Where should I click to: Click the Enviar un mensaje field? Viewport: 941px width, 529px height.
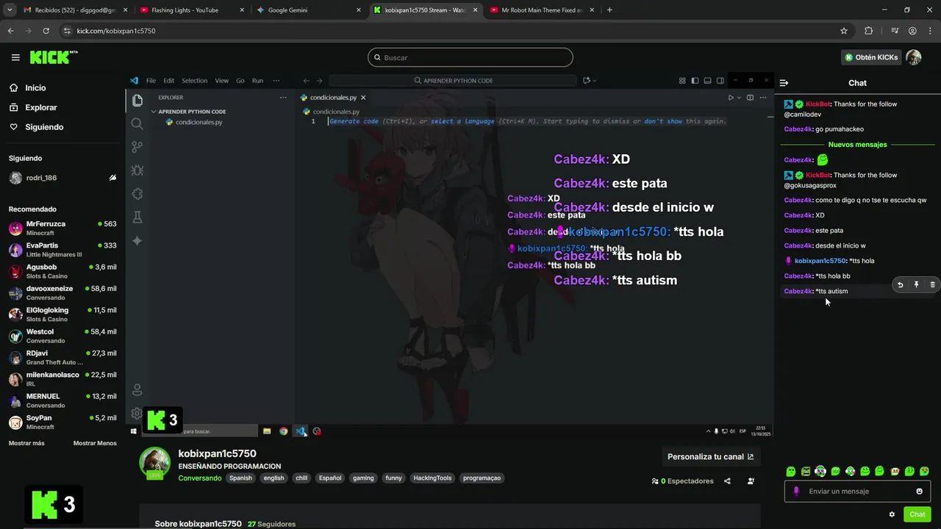coord(857,491)
